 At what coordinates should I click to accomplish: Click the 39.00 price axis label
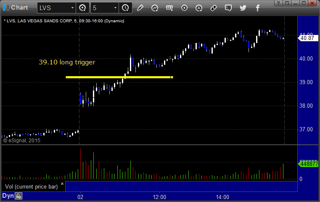[x=306, y=82]
